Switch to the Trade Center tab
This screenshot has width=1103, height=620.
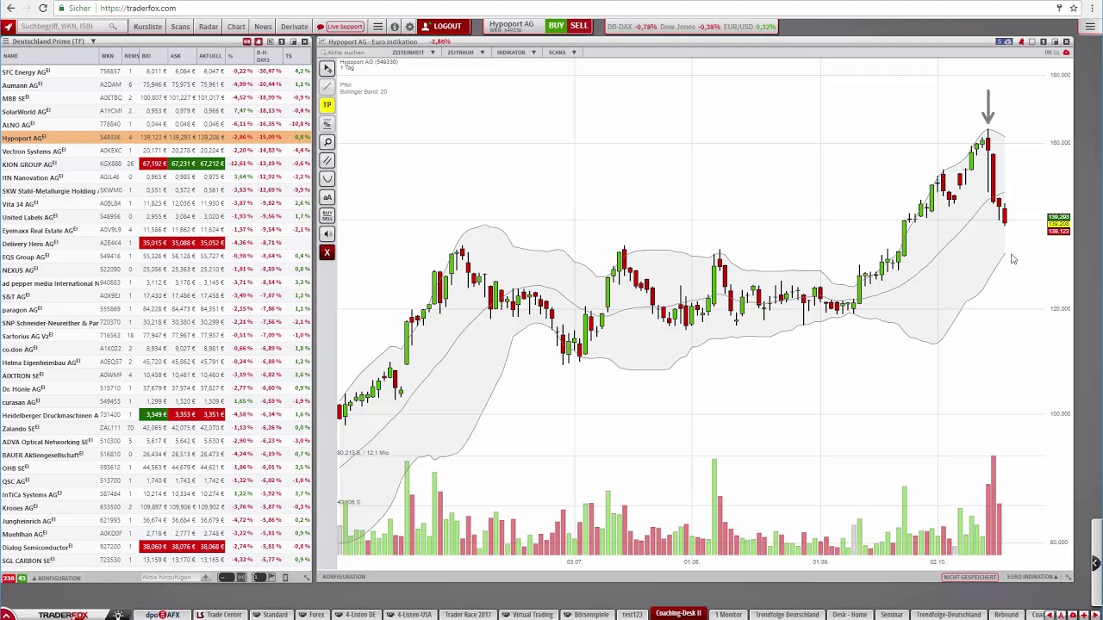pos(219,614)
